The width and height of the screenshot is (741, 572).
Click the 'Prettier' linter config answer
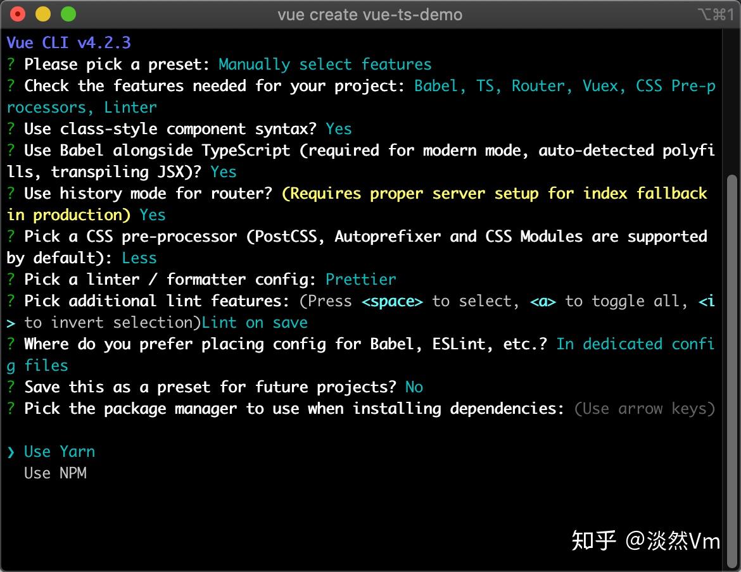coord(360,280)
